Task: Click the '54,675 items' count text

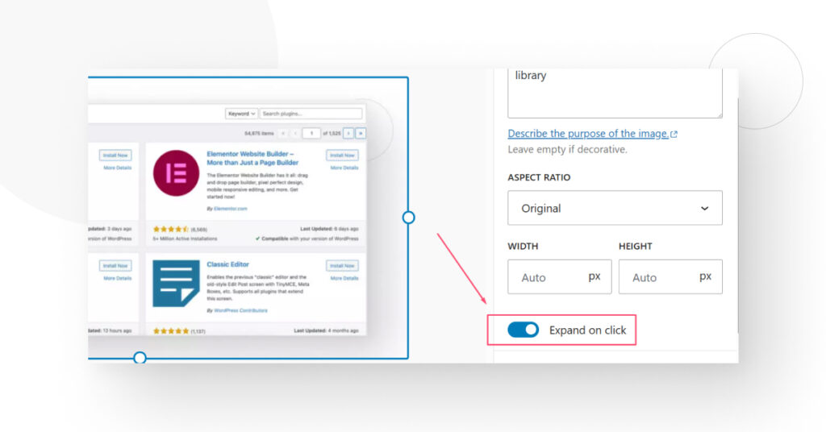Action: click(259, 134)
